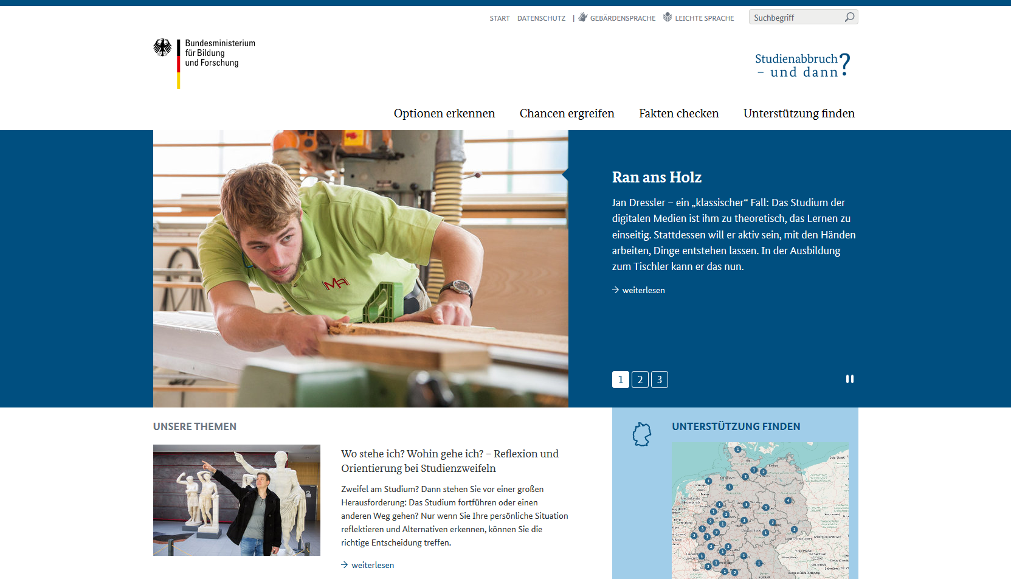Show slide 2 of the carousel
1011x579 pixels.
click(640, 380)
